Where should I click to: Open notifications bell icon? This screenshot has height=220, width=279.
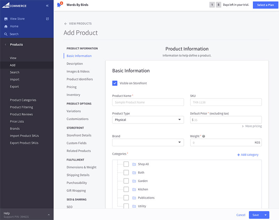(59, 5)
